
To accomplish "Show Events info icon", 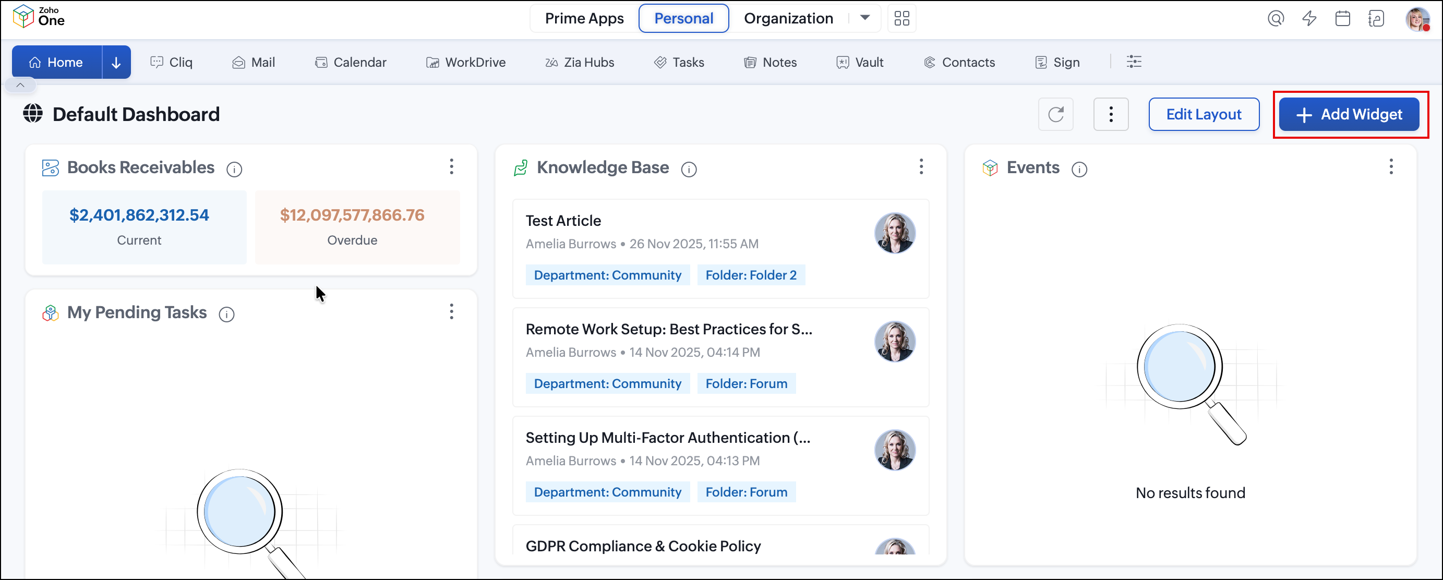I will pyautogui.click(x=1079, y=169).
